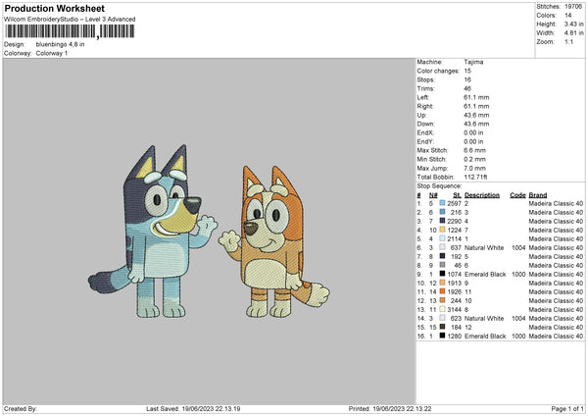
Task: Click the Description column header
Action: [482, 195]
